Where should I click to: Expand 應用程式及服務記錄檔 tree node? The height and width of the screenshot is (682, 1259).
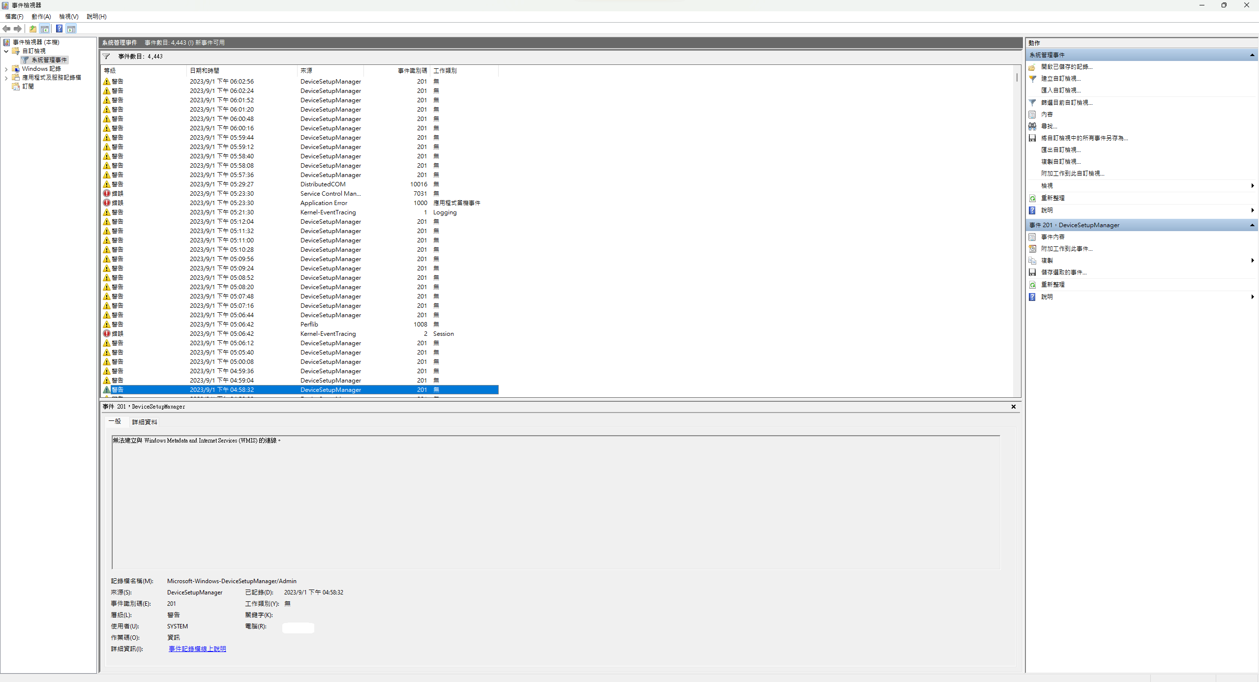pyautogui.click(x=6, y=78)
